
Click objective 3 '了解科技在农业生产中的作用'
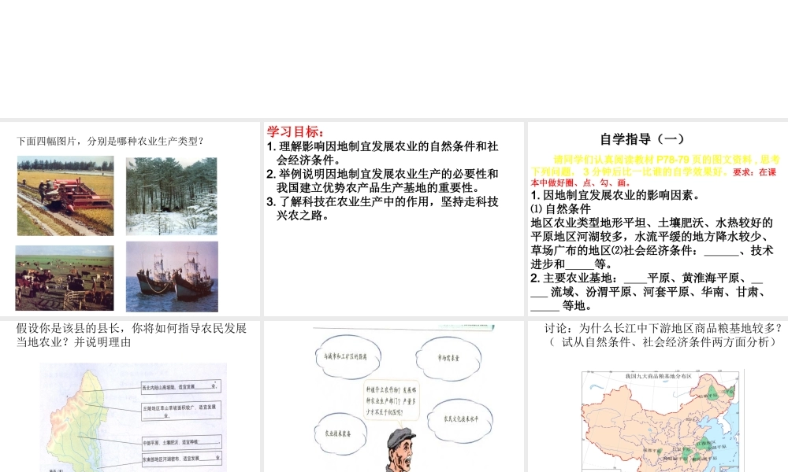(382, 208)
